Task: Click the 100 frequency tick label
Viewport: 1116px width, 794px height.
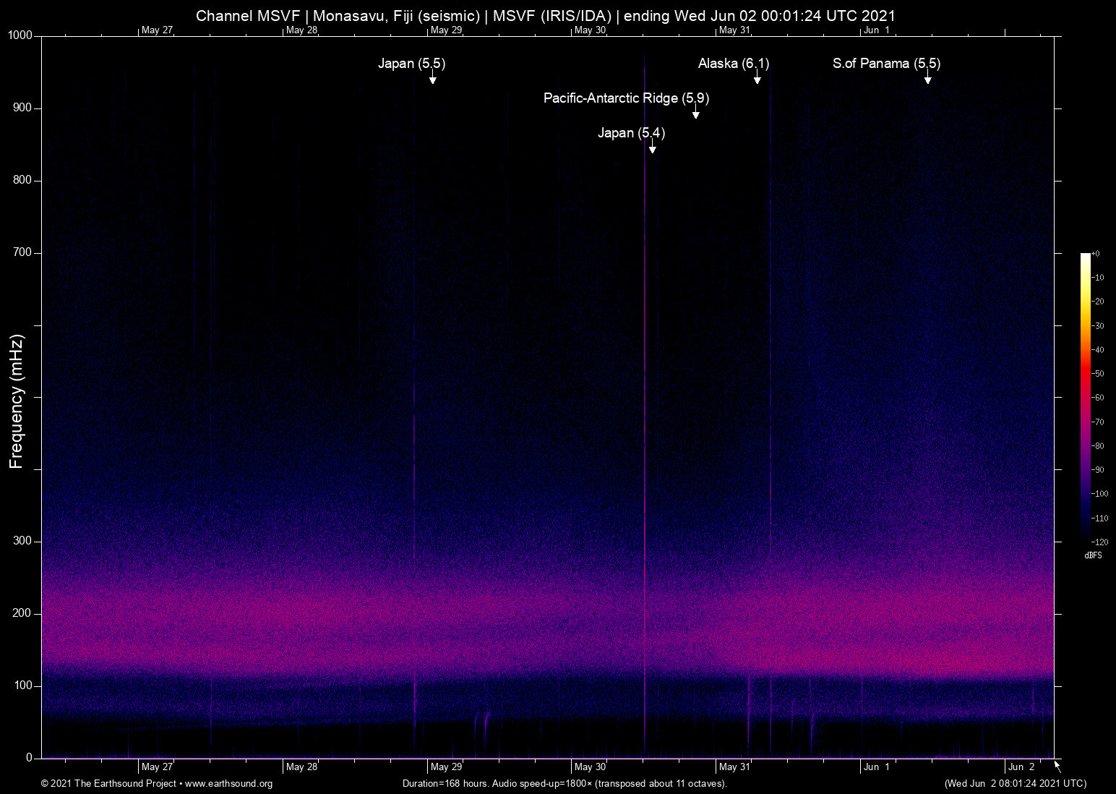Action: tap(23, 686)
